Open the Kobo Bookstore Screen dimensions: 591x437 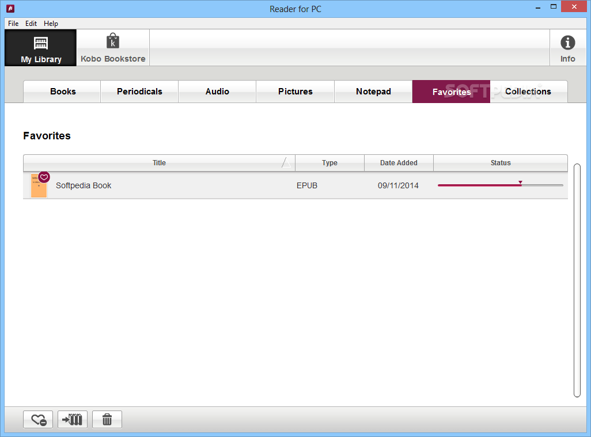[113, 48]
